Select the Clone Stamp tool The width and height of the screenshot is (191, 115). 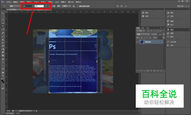click(x=3, y=40)
